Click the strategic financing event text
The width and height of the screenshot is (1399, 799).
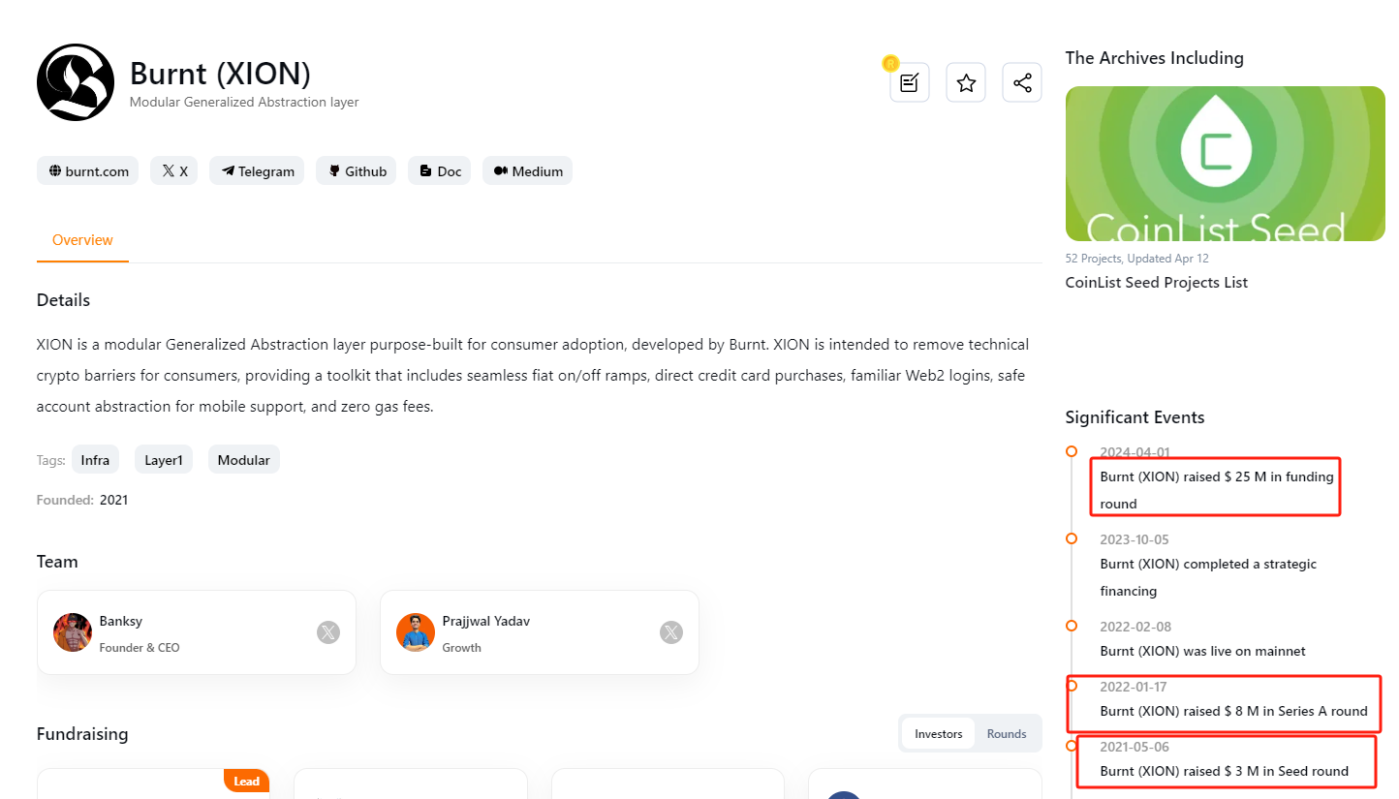coord(1208,577)
